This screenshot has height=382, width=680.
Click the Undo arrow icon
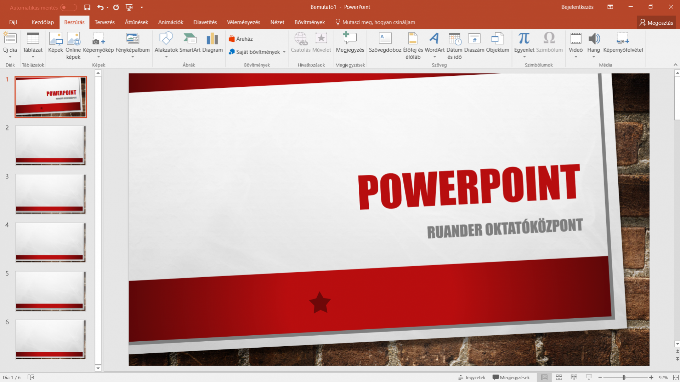[x=100, y=7]
